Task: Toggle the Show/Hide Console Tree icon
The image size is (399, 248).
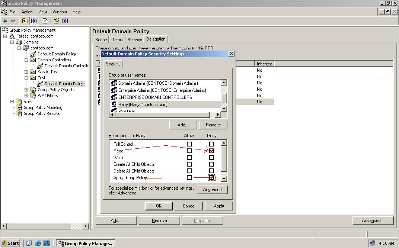Action: click(x=34, y=21)
